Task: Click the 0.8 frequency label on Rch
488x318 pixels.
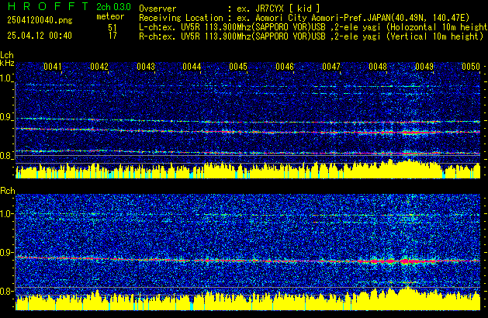Action: [x=5, y=291]
